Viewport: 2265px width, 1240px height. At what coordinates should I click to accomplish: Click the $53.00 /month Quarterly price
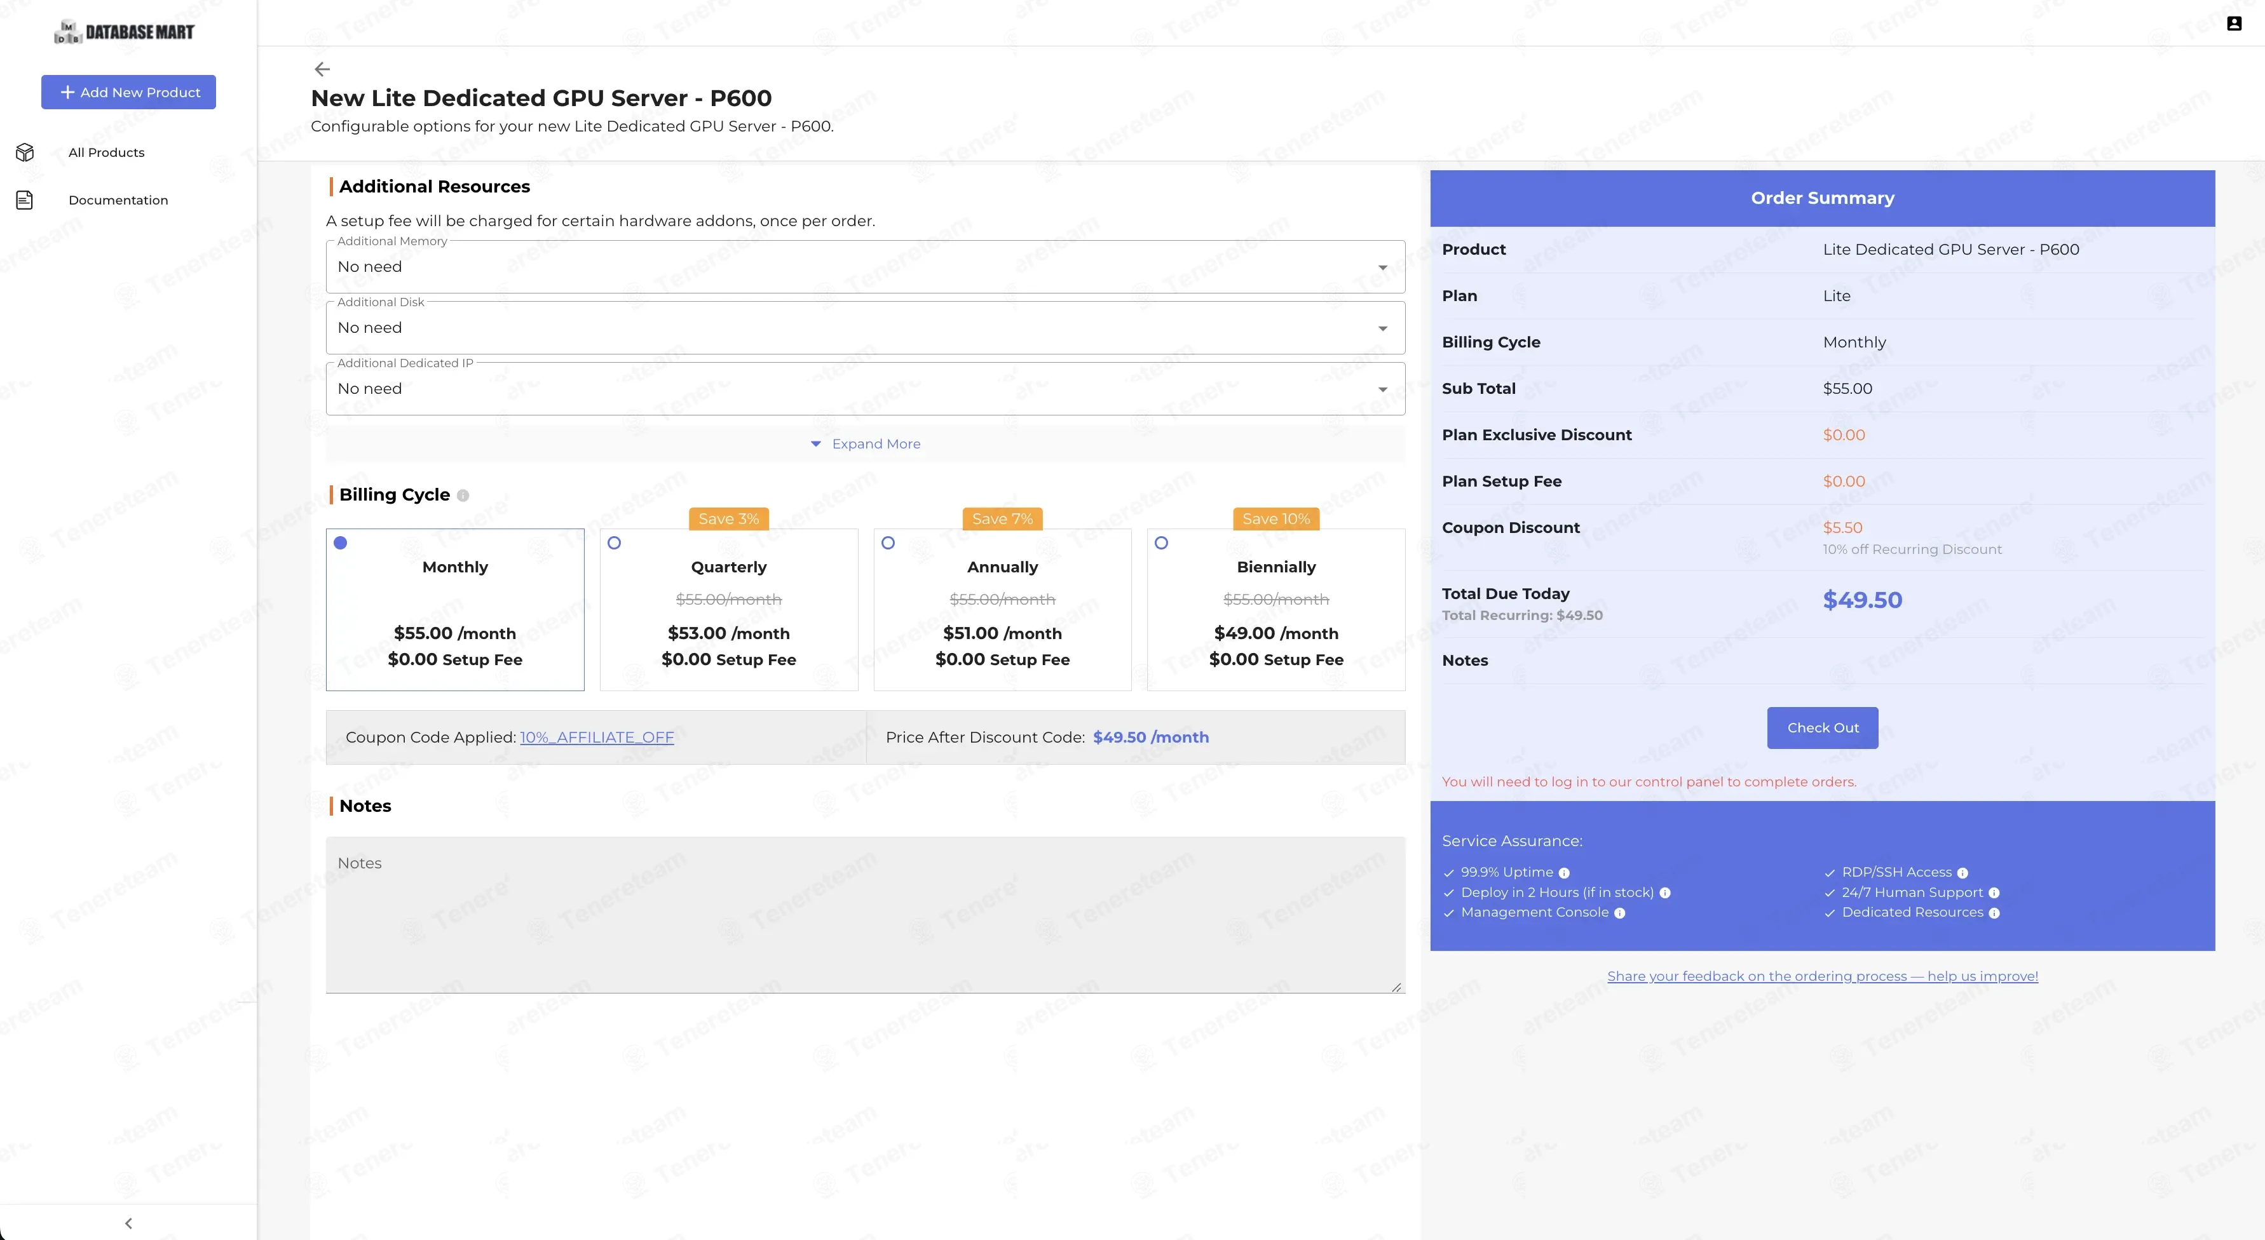[729, 633]
